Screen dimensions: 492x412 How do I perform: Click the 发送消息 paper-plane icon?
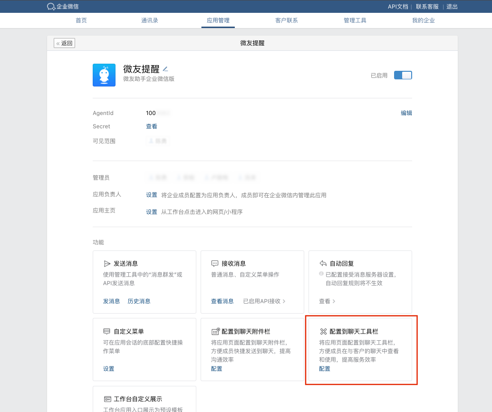[x=107, y=264]
